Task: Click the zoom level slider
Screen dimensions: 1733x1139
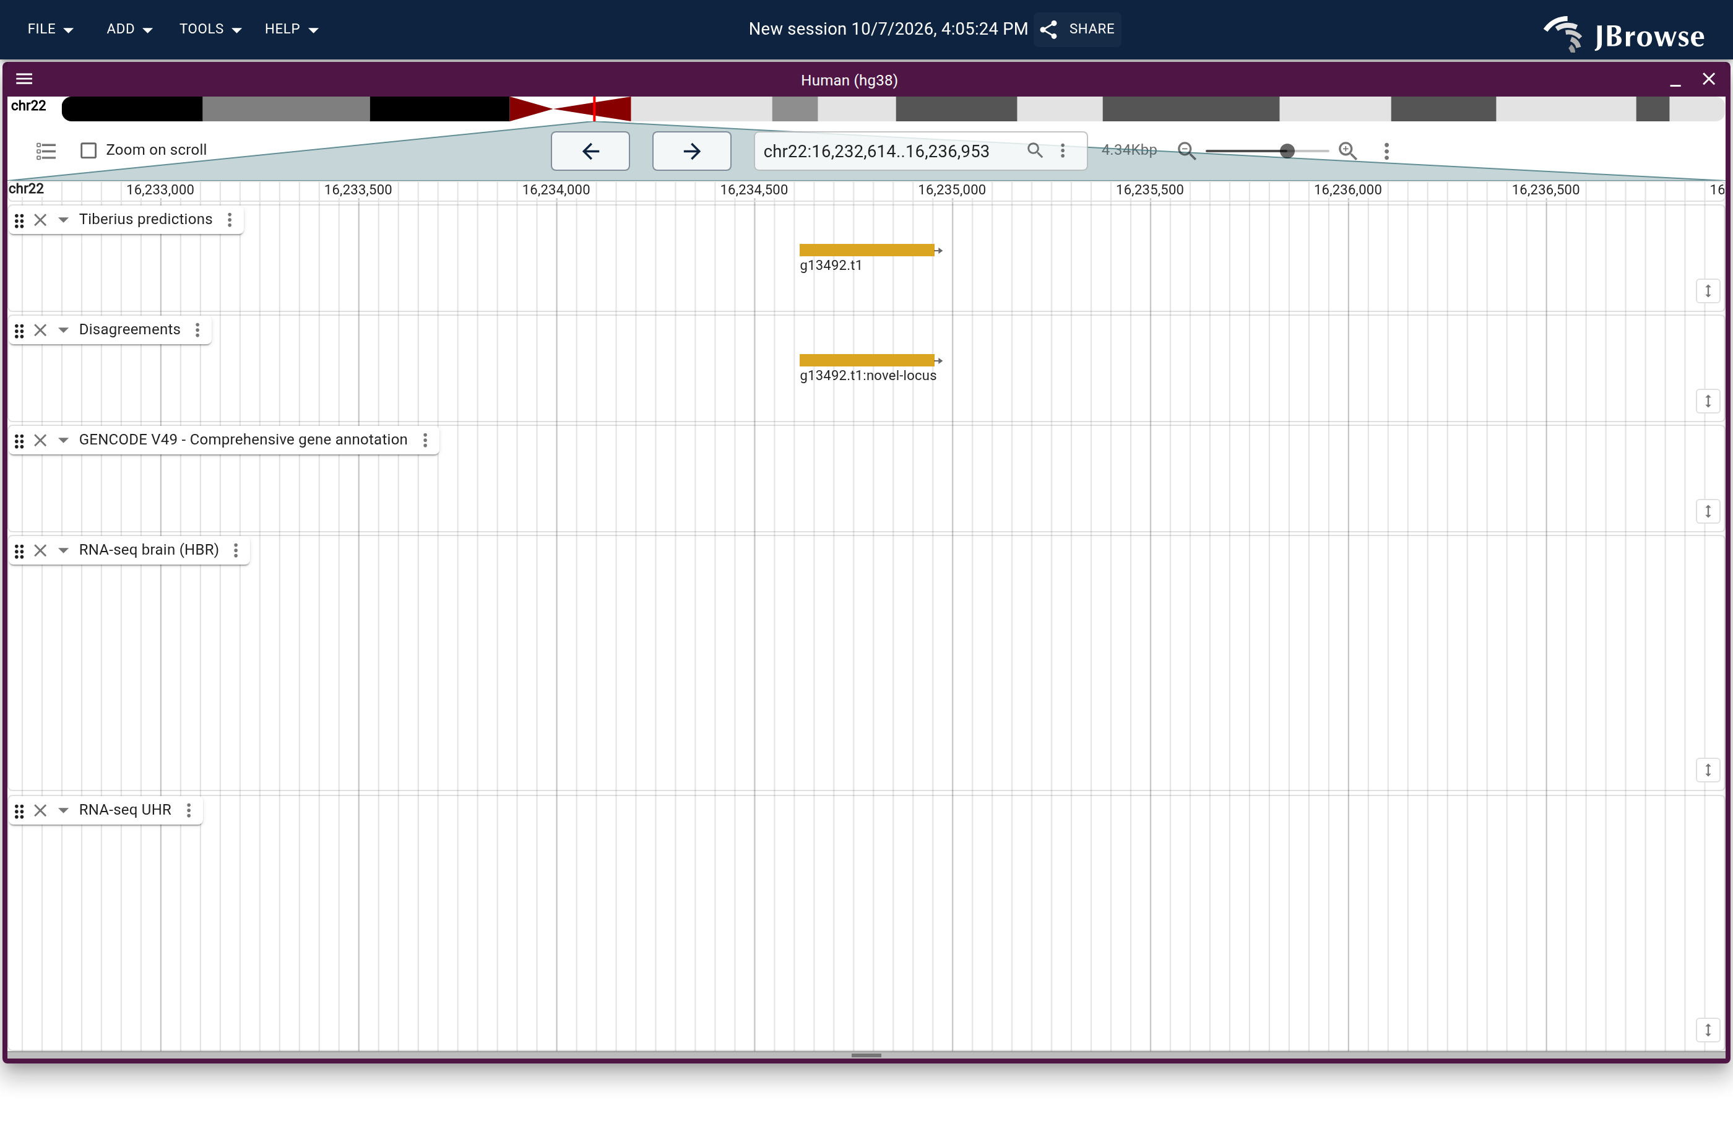Action: 1267,151
